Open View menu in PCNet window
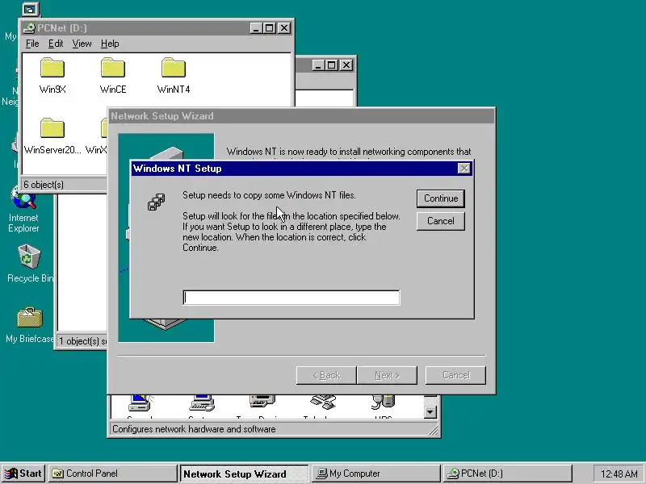The height and width of the screenshot is (484, 646). pyautogui.click(x=82, y=44)
